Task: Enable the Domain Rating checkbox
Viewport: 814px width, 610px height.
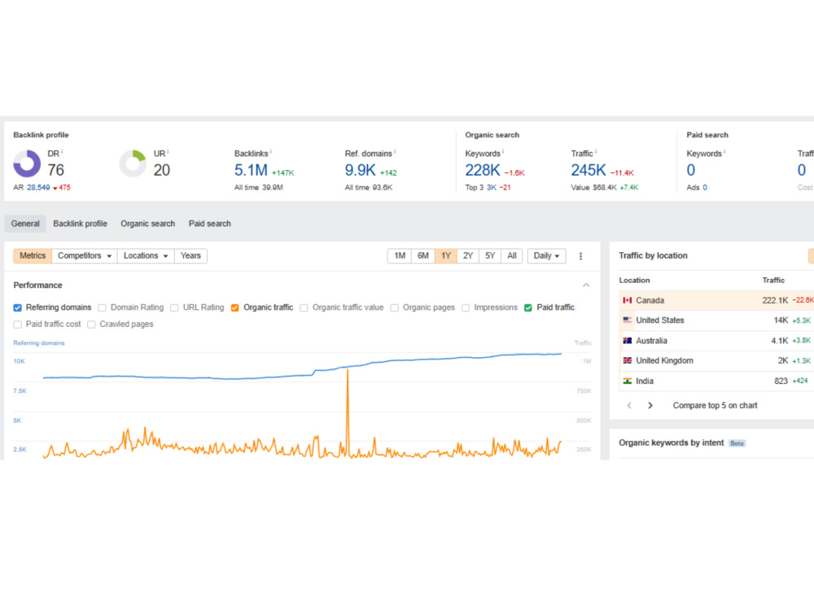Action: coord(103,307)
